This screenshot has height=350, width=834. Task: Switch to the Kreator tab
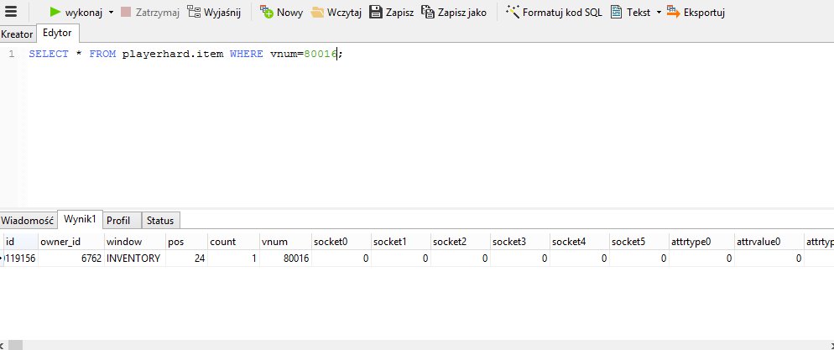click(17, 34)
